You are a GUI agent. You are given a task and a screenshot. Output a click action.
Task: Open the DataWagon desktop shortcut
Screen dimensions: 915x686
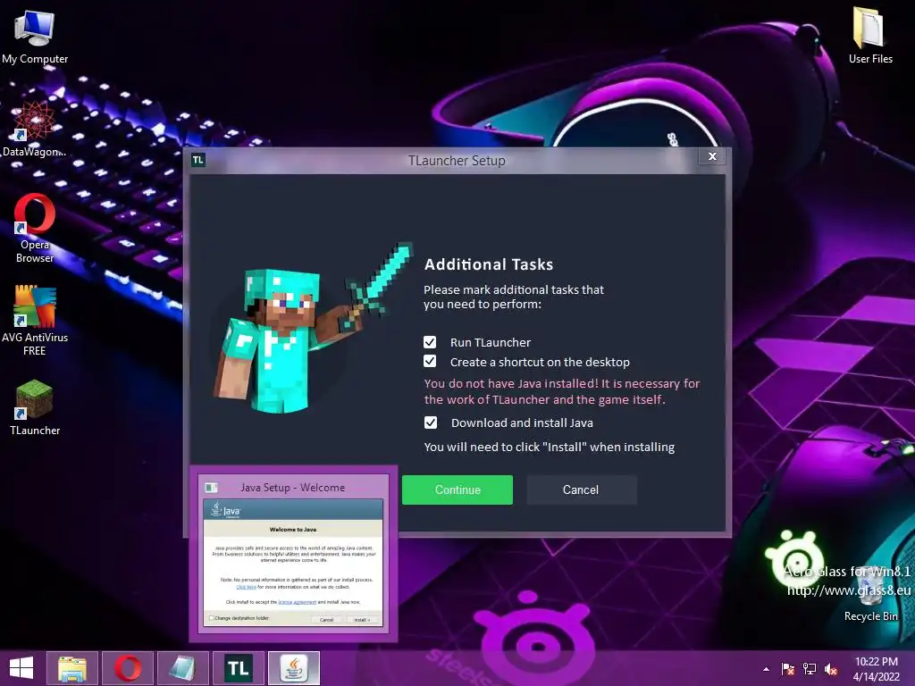[35, 129]
